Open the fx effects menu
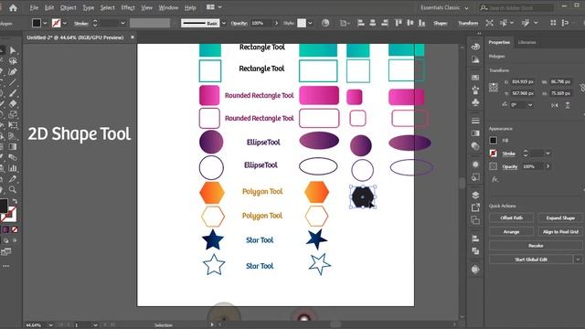 (495, 179)
